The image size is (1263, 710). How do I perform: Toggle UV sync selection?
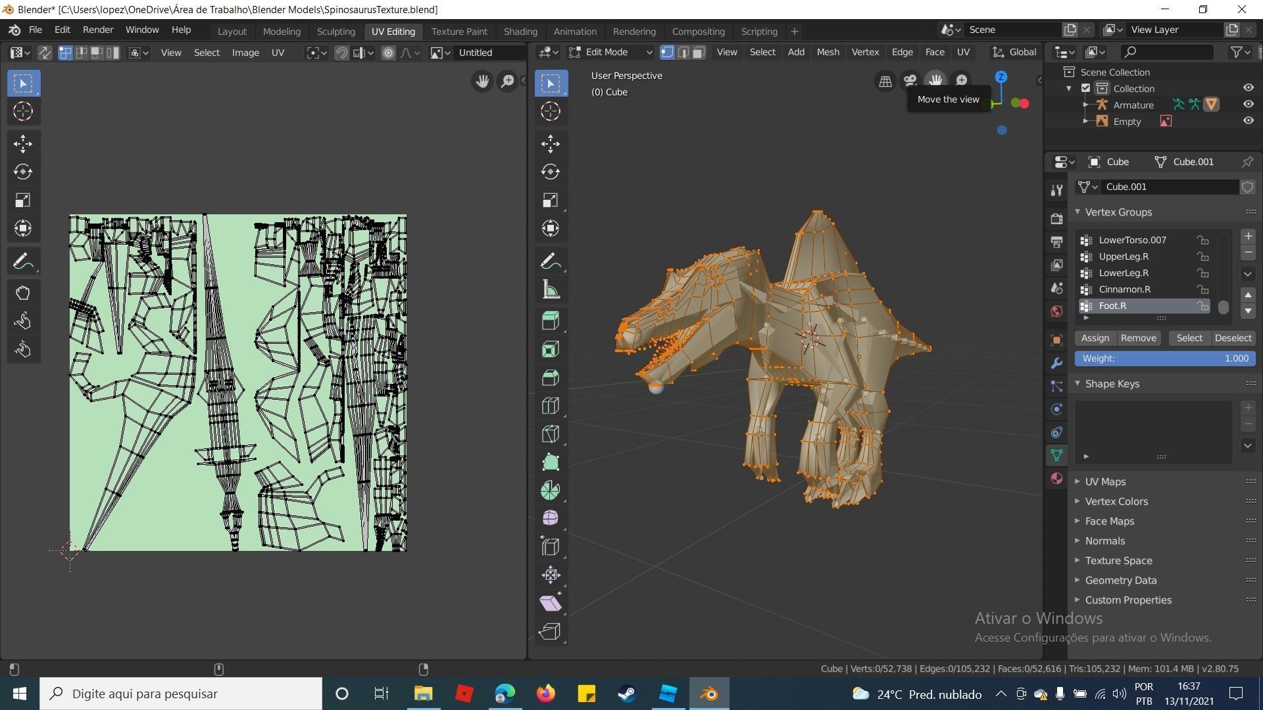tap(45, 53)
